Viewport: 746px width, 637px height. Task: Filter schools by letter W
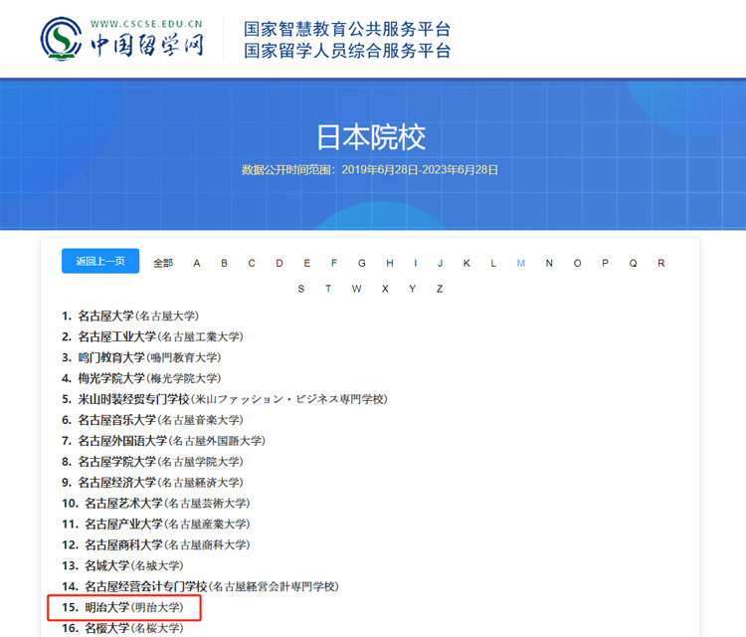coord(356,289)
